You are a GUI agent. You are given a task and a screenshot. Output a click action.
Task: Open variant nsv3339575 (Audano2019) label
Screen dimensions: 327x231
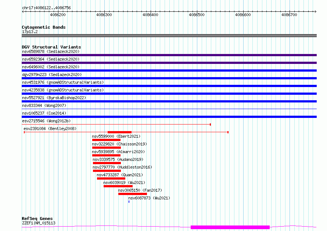118,159
